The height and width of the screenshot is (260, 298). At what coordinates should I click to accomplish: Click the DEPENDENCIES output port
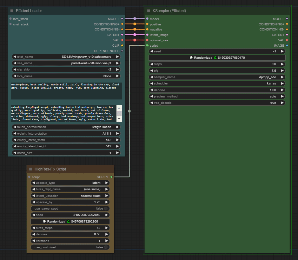pyautogui.click(x=122, y=51)
